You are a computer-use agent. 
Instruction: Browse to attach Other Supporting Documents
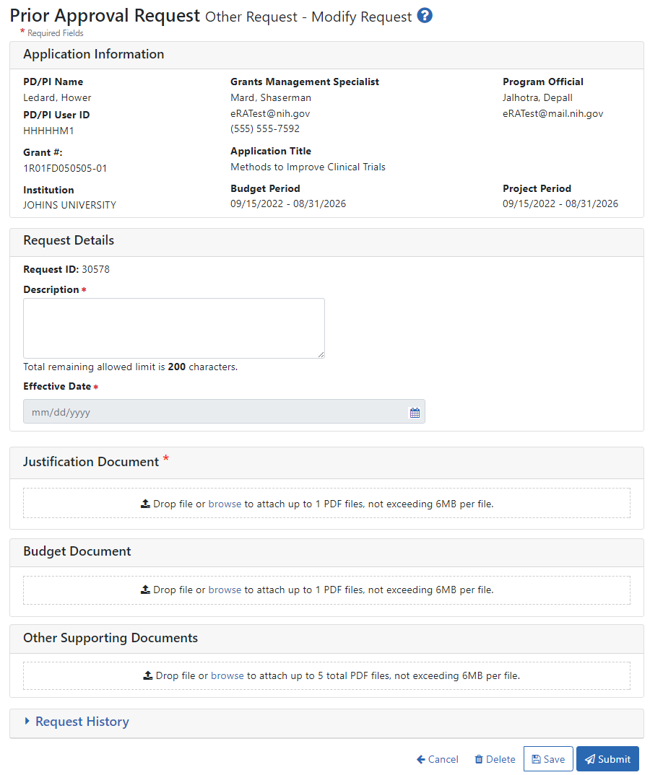pyautogui.click(x=227, y=676)
